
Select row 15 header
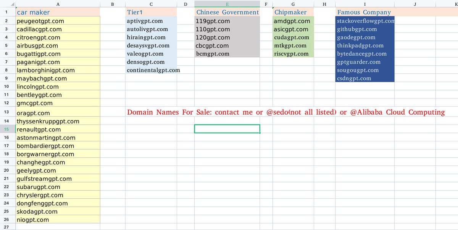tap(8, 129)
